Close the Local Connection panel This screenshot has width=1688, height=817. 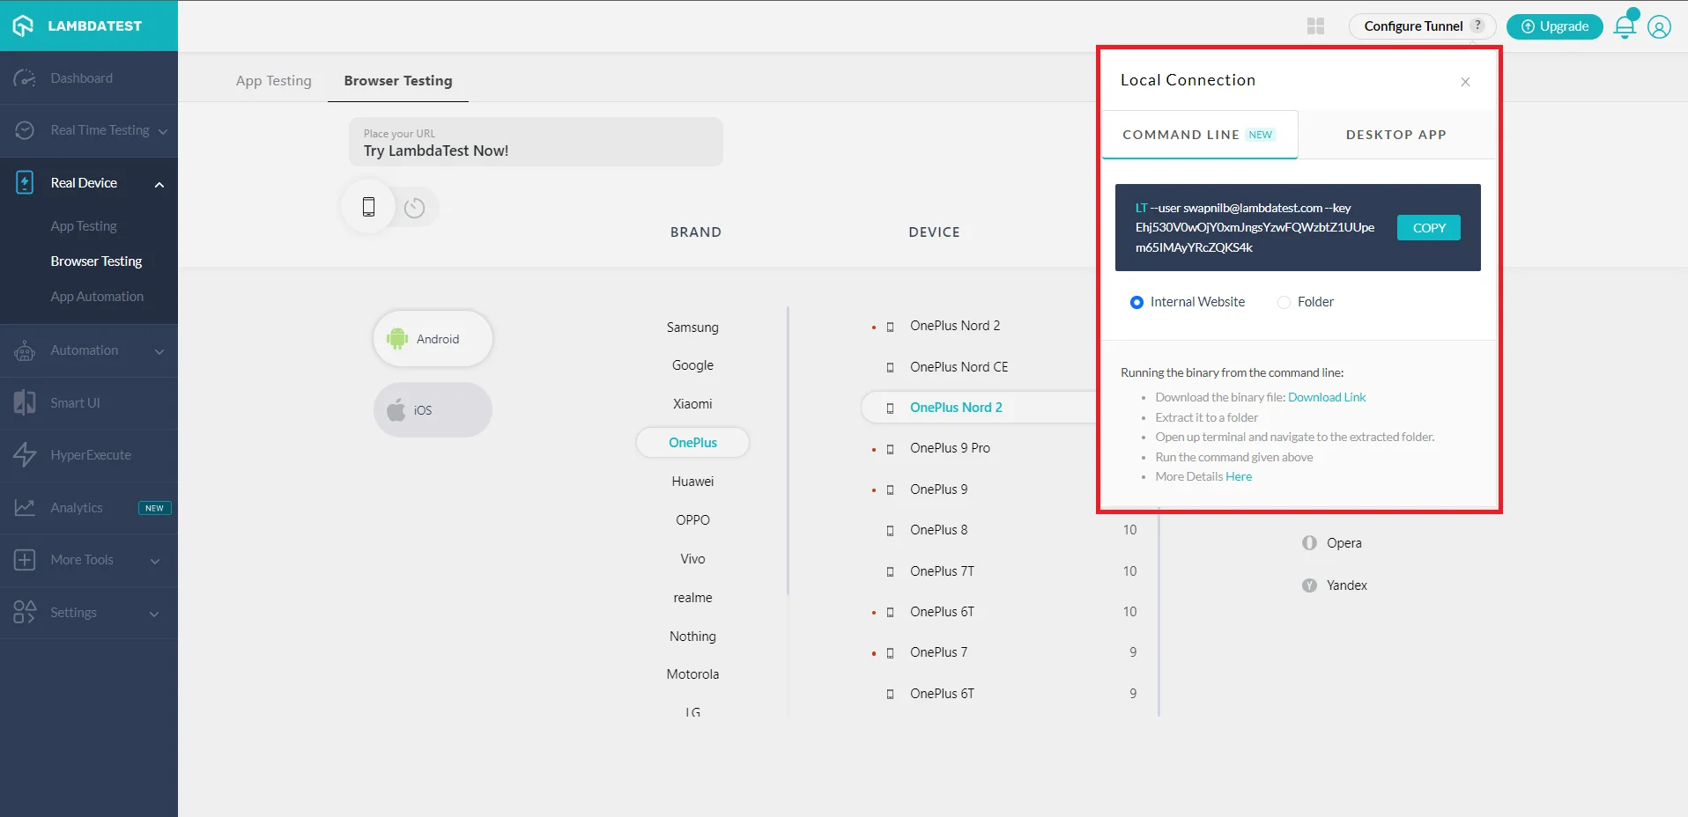pyautogui.click(x=1465, y=82)
